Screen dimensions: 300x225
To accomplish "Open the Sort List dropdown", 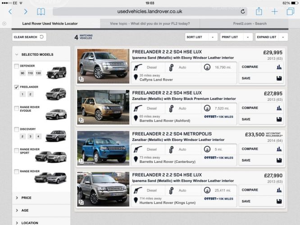I will pos(201,37).
